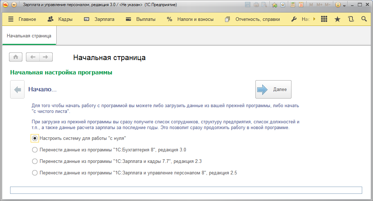
Task: Open the main menu orange dropdown arrow
Action: (x=14, y=5)
